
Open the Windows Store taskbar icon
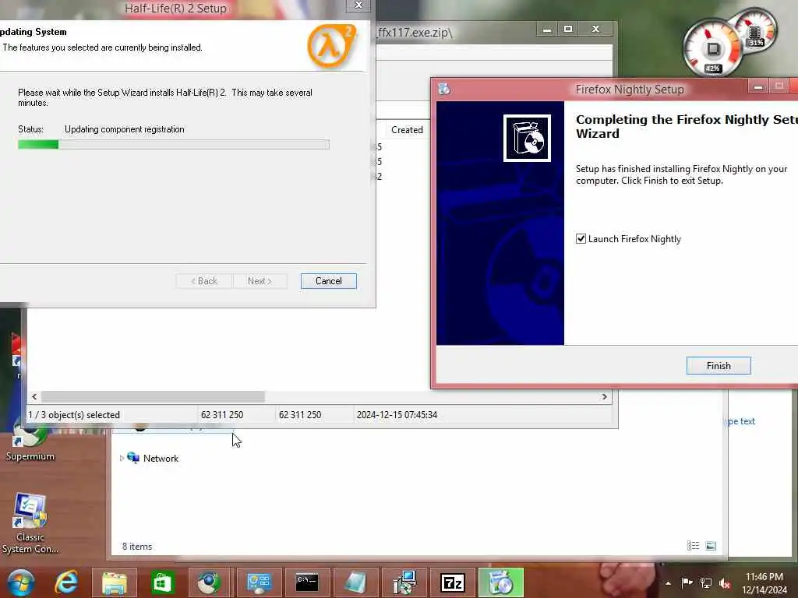(x=162, y=582)
